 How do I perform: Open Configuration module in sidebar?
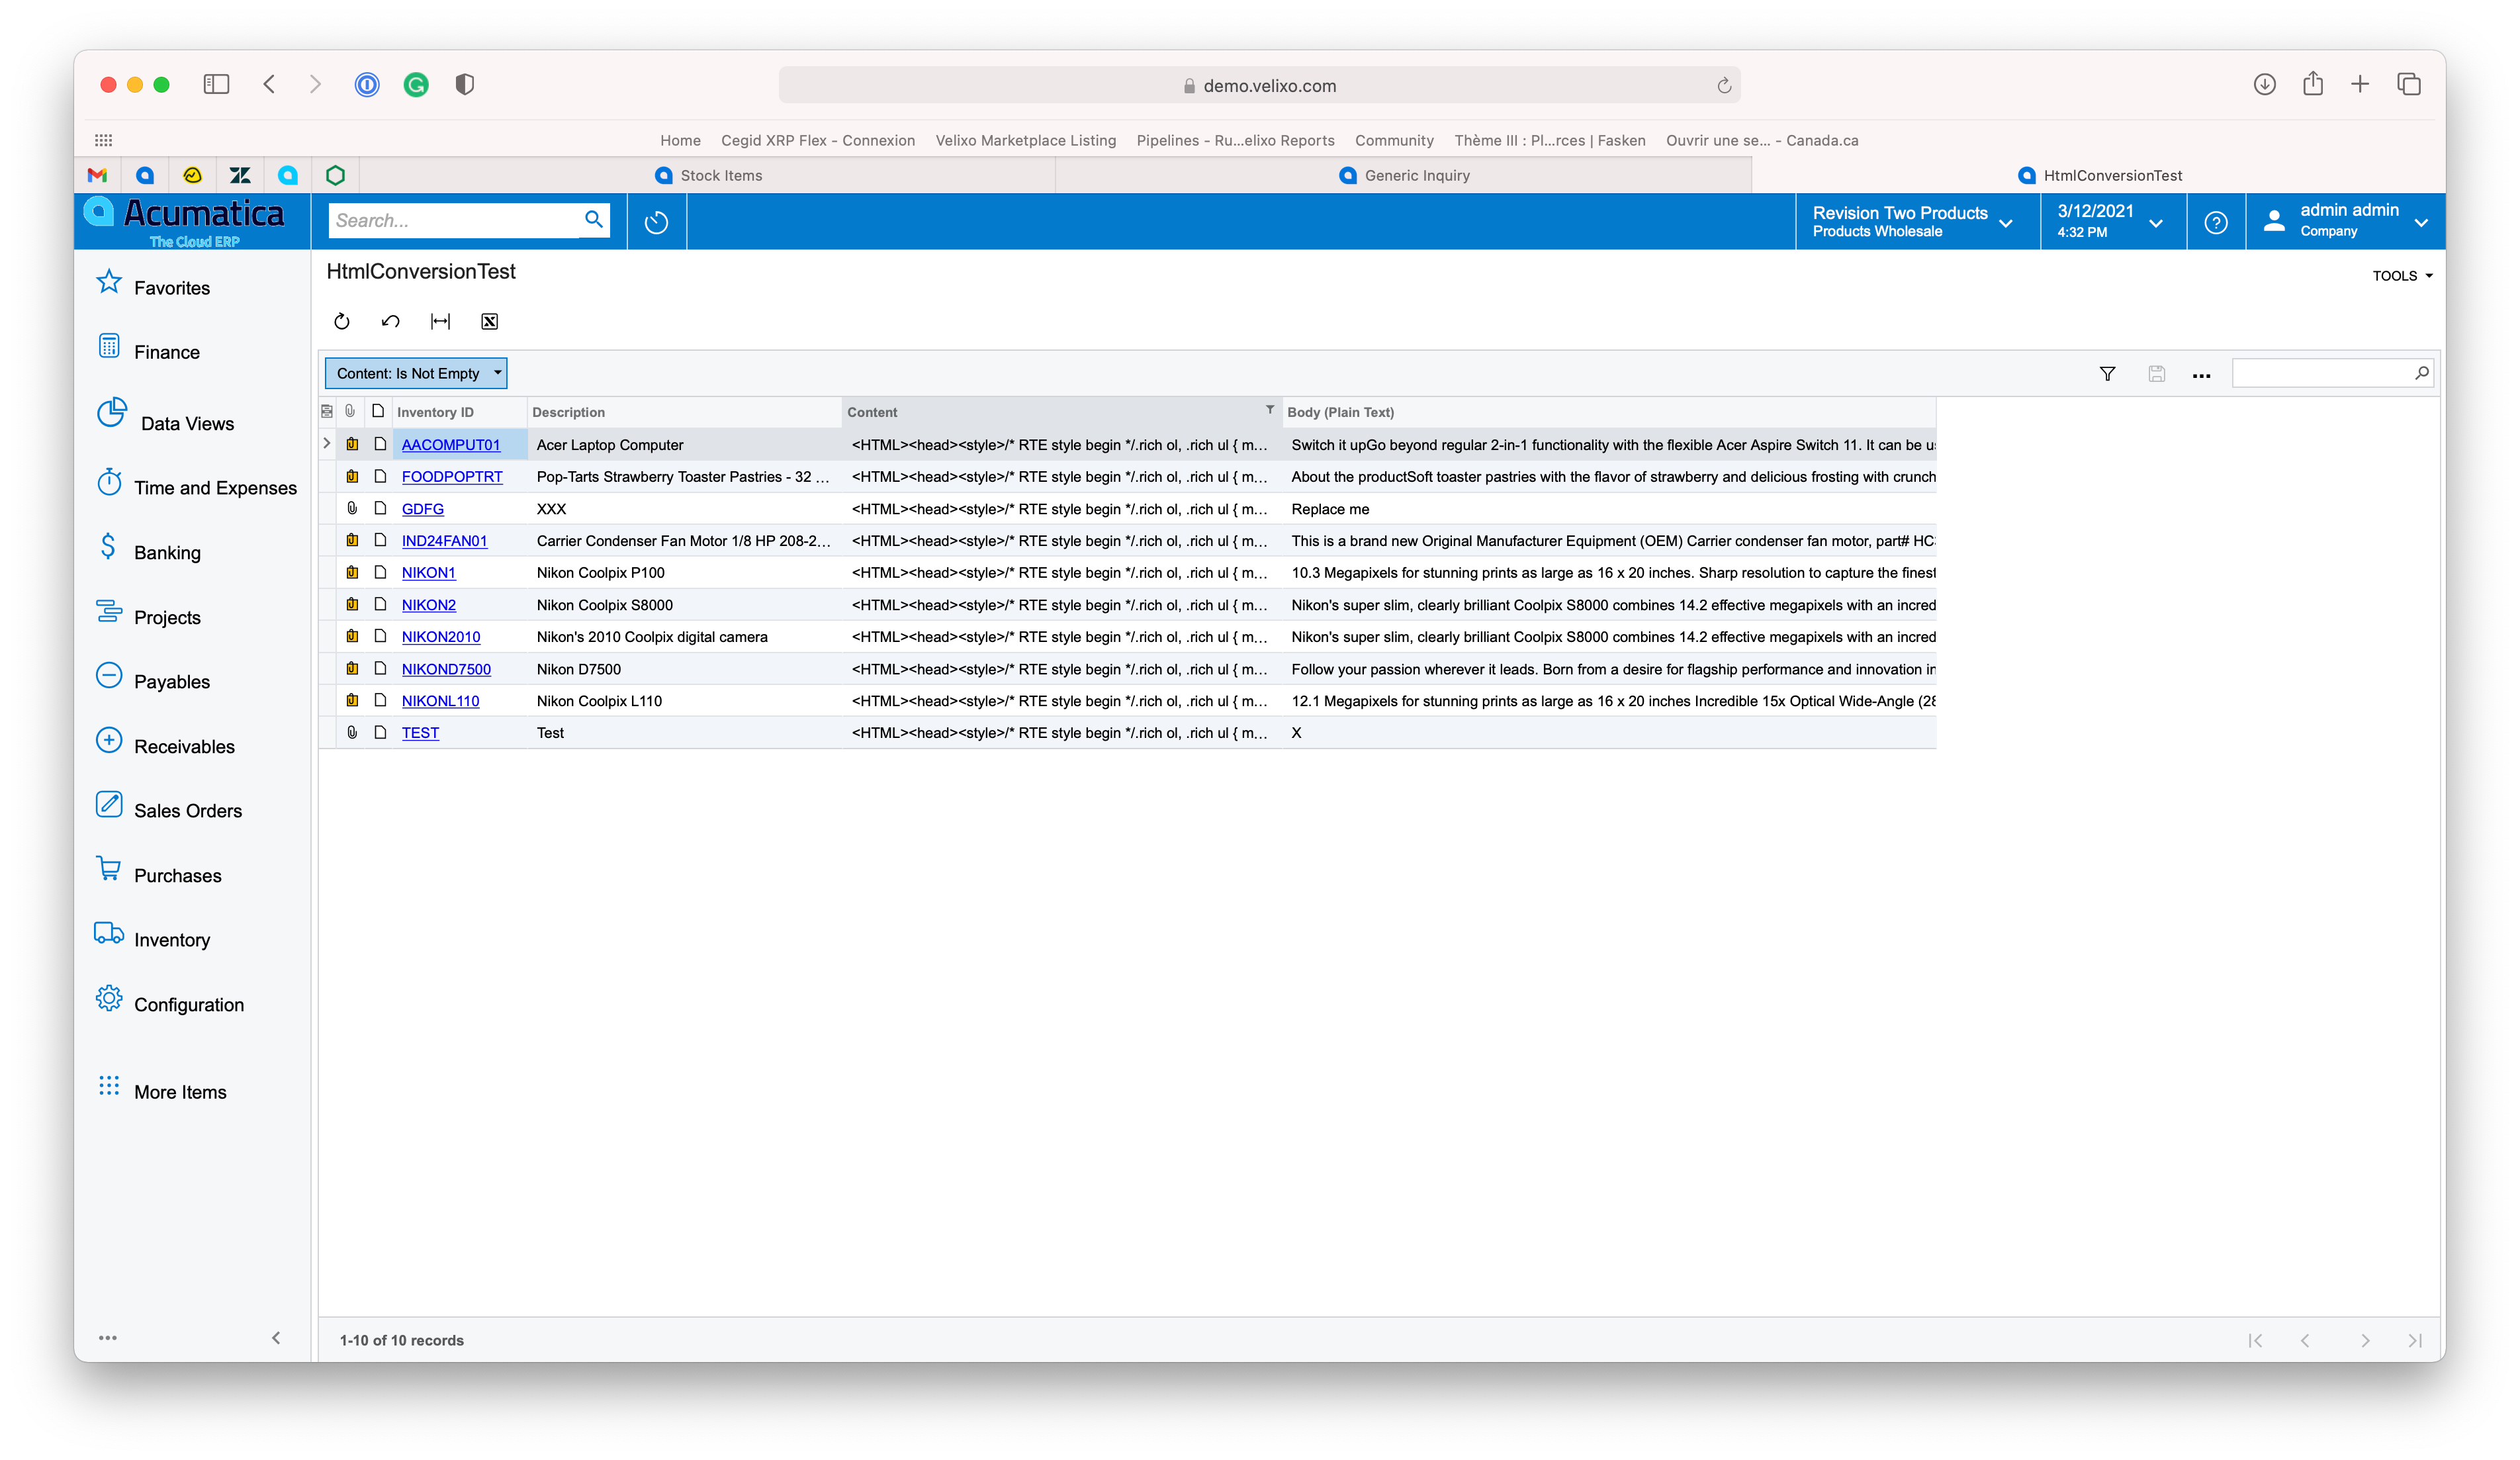pyautogui.click(x=189, y=1004)
